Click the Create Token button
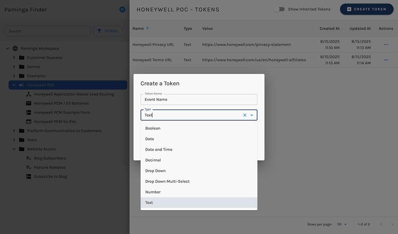The width and height of the screenshot is (398, 234). (x=366, y=9)
